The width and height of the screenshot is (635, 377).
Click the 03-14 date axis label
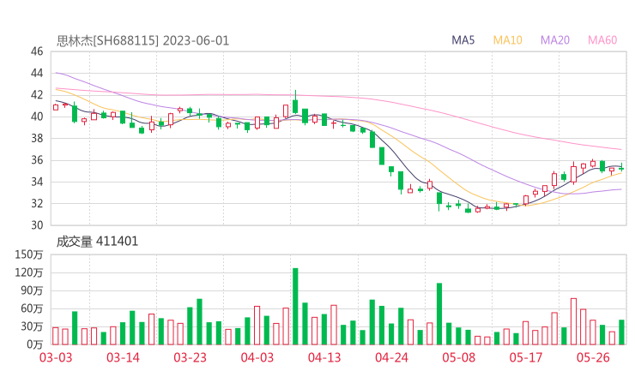pyautogui.click(x=123, y=357)
